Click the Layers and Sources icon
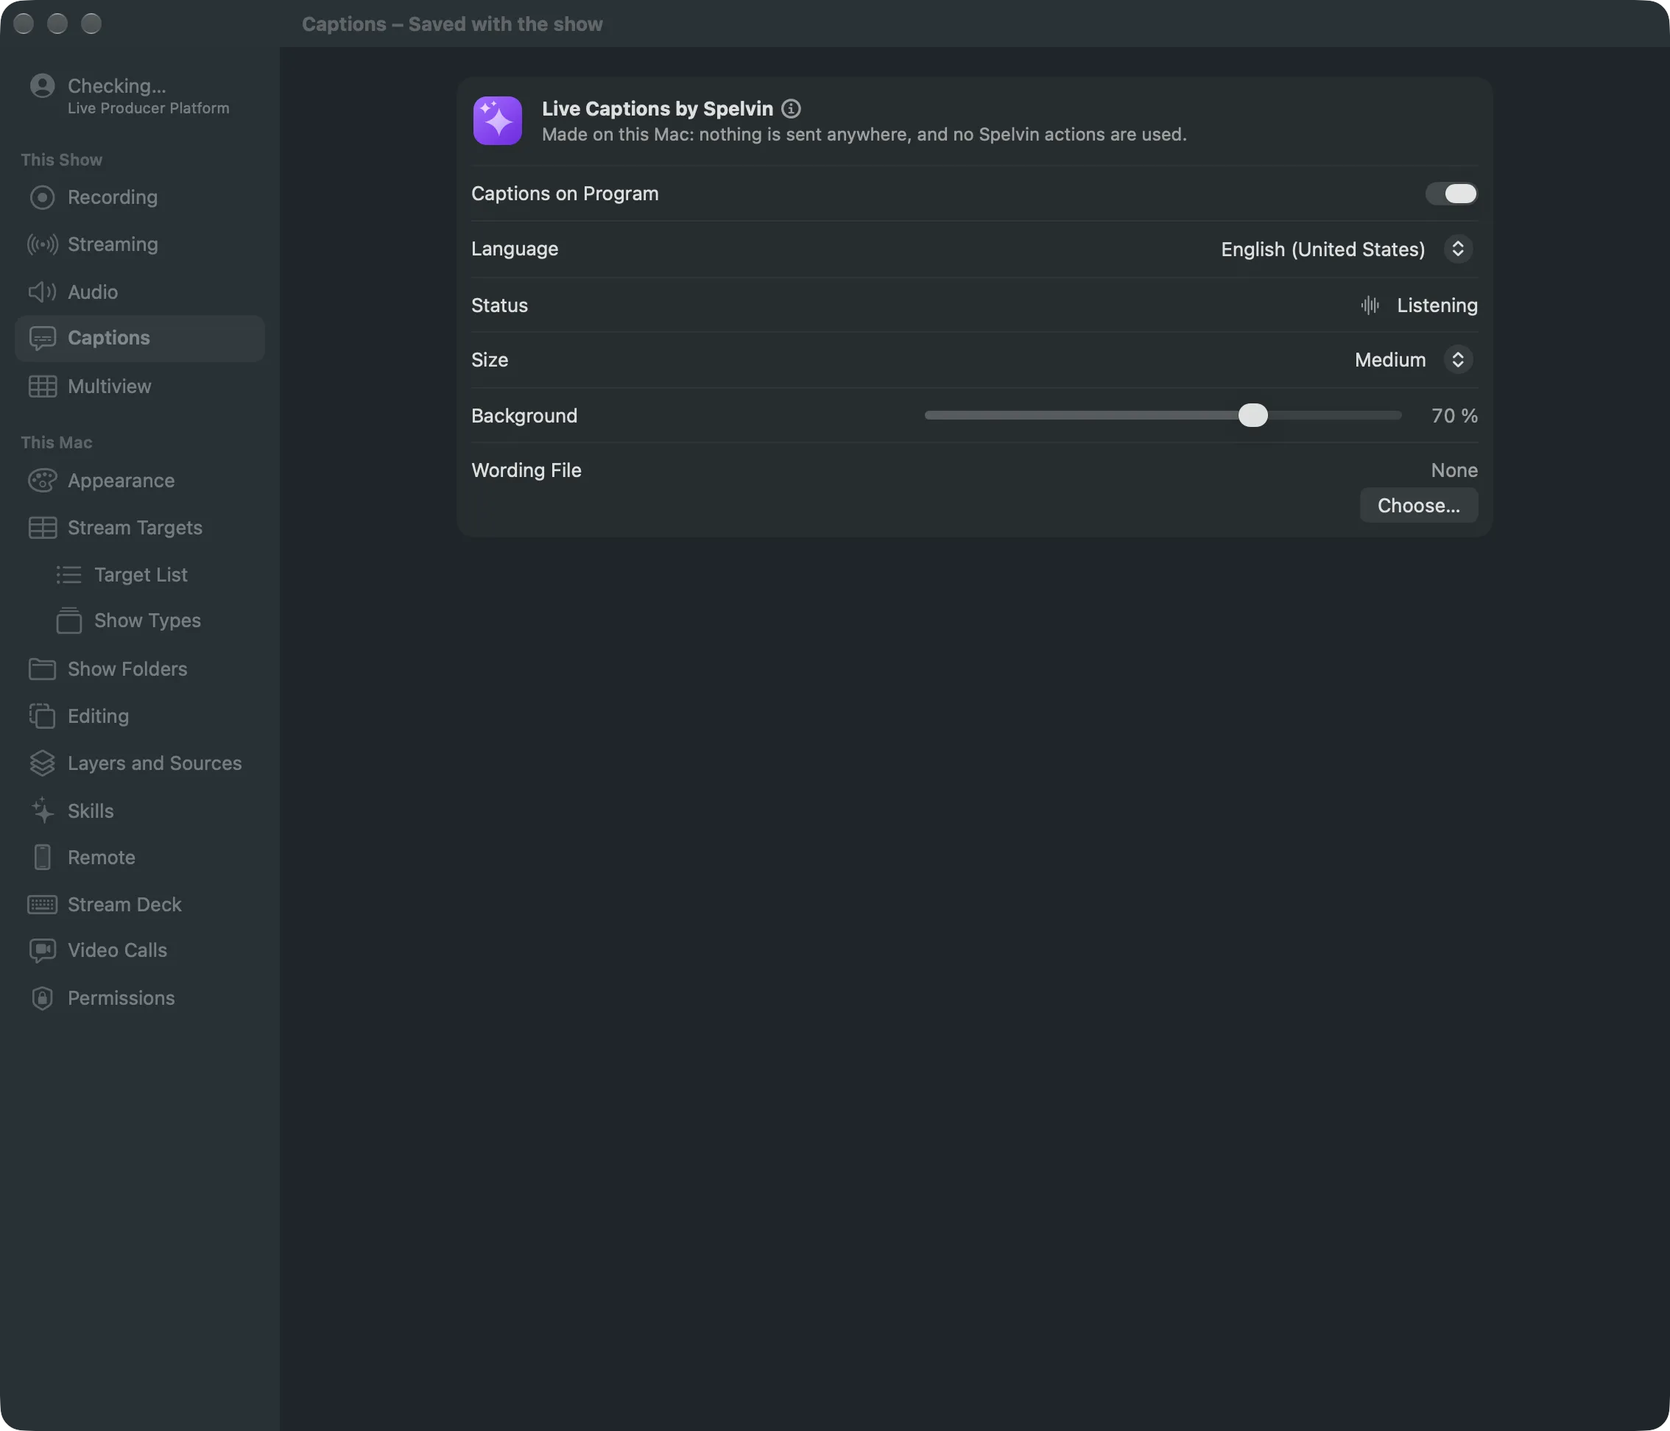Viewport: 1670px width, 1431px height. point(42,763)
